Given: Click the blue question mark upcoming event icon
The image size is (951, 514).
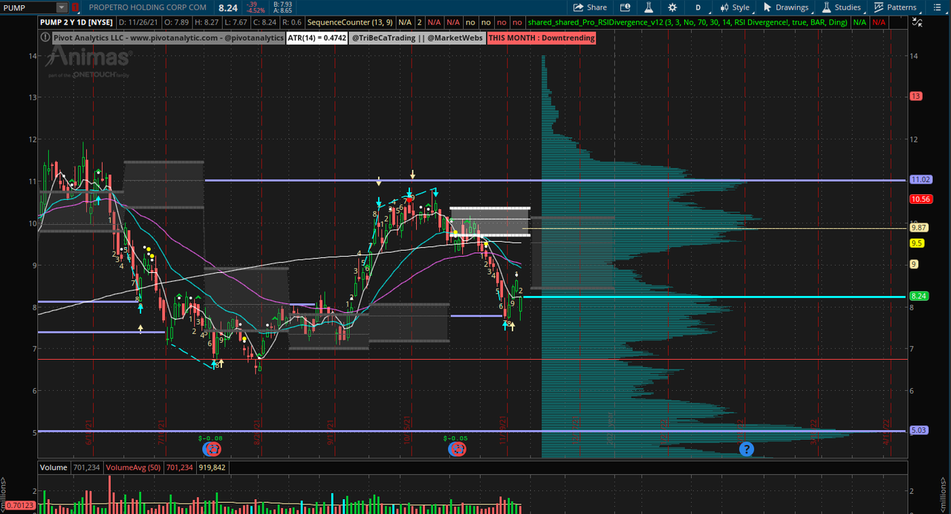Looking at the screenshot, I should click(x=746, y=449).
